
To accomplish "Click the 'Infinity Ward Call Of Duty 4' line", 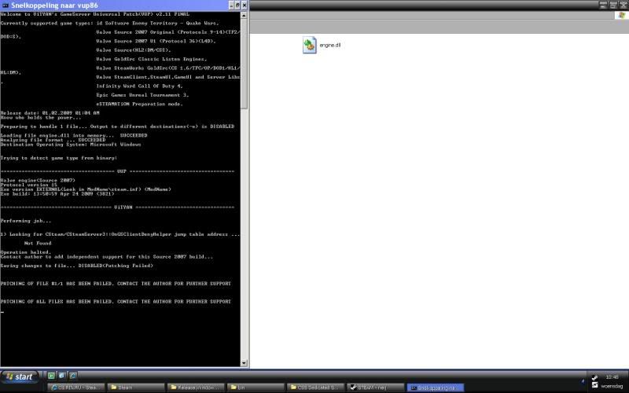I will coord(140,86).
